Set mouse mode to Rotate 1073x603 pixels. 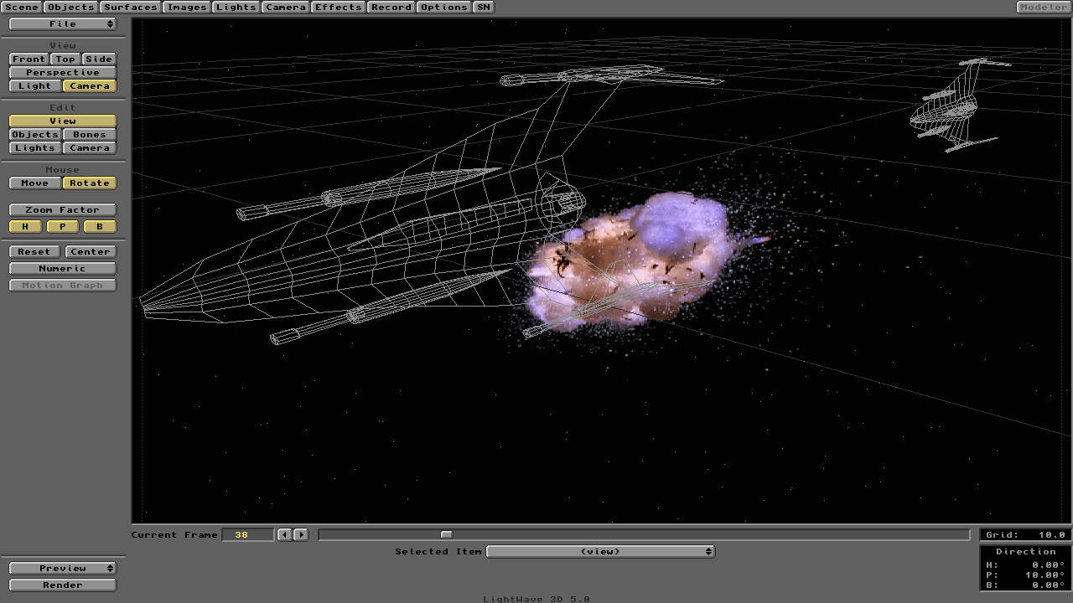click(90, 183)
